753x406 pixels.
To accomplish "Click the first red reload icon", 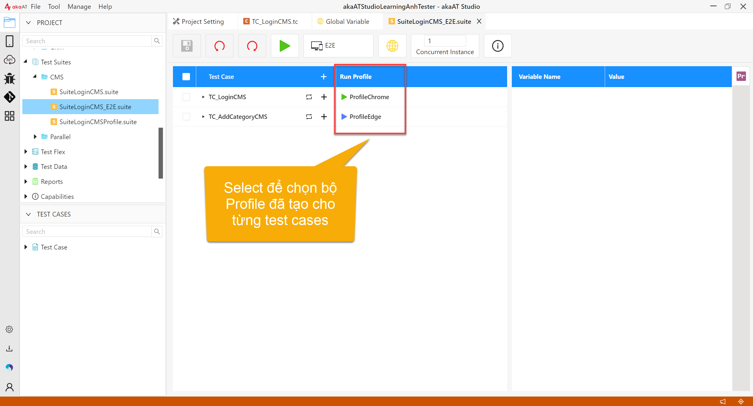I will coord(219,46).
